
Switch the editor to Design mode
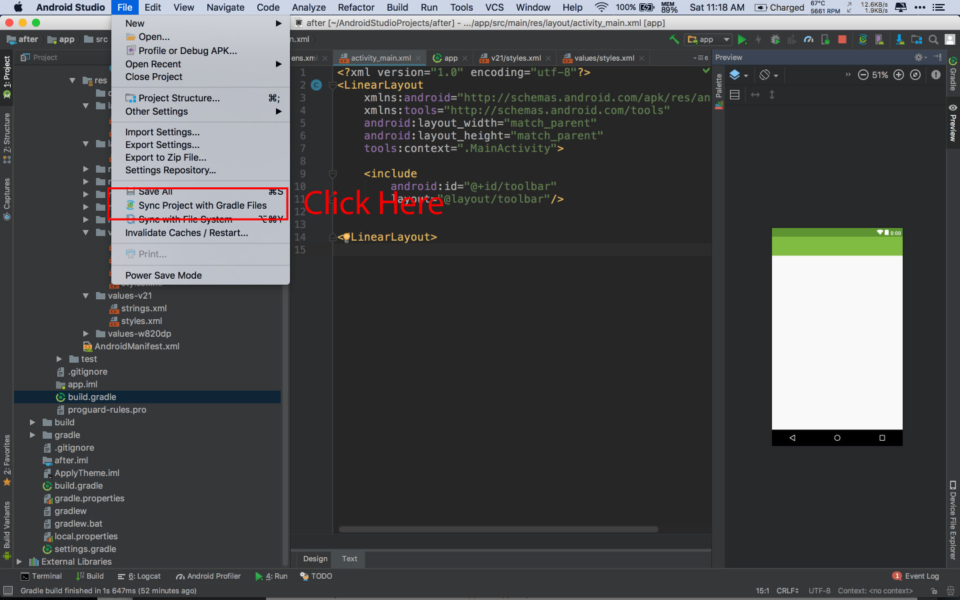[x=313, y=559]
